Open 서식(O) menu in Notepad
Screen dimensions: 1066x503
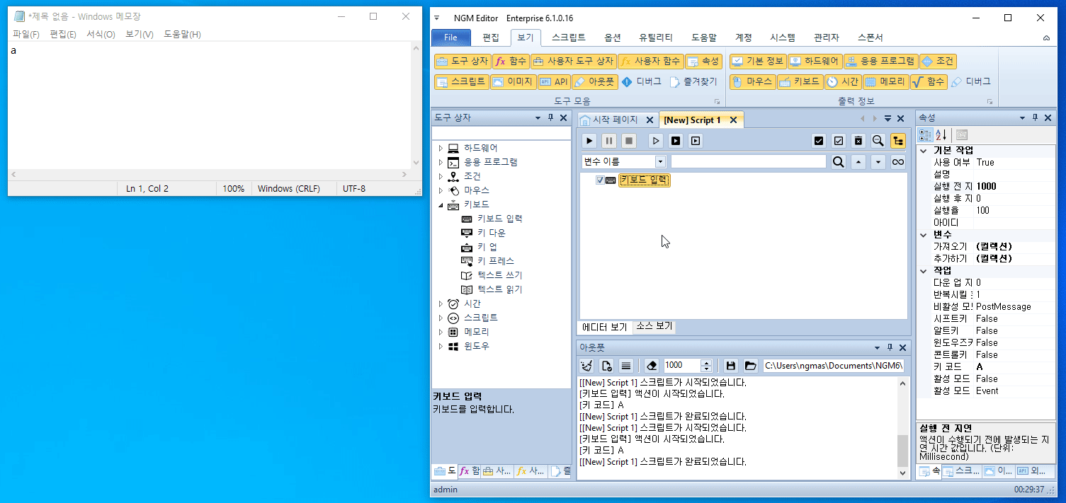(101, 34)
